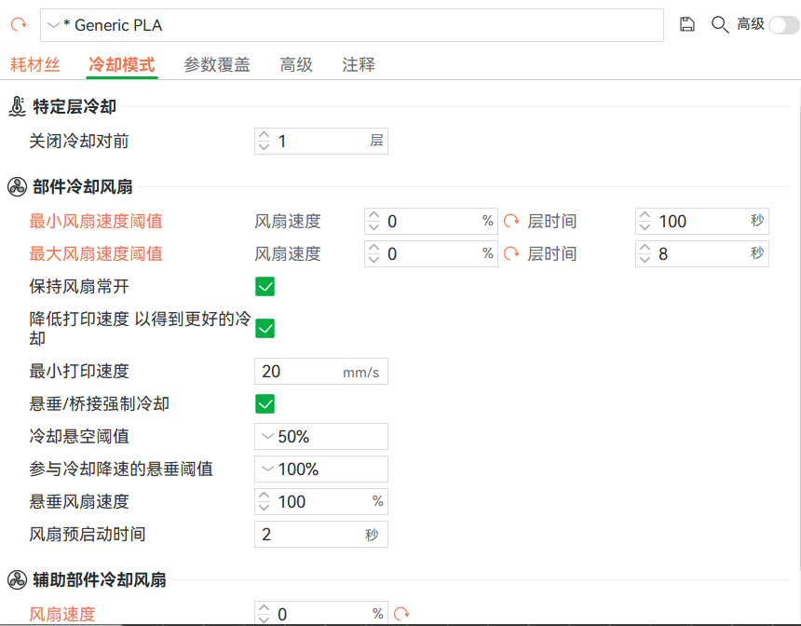Click the 风扇预启动时间 label
This screenshot has height=626, width=801.
tap(87, 534)
